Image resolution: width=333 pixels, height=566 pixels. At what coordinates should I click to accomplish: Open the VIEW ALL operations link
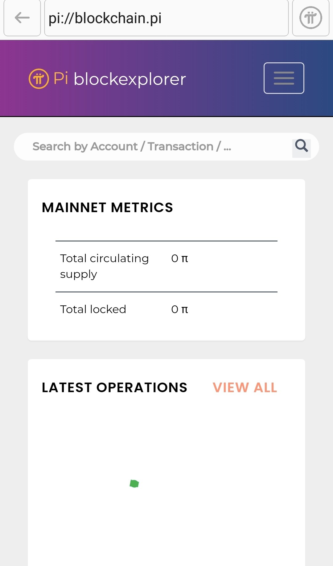point(245,388)
